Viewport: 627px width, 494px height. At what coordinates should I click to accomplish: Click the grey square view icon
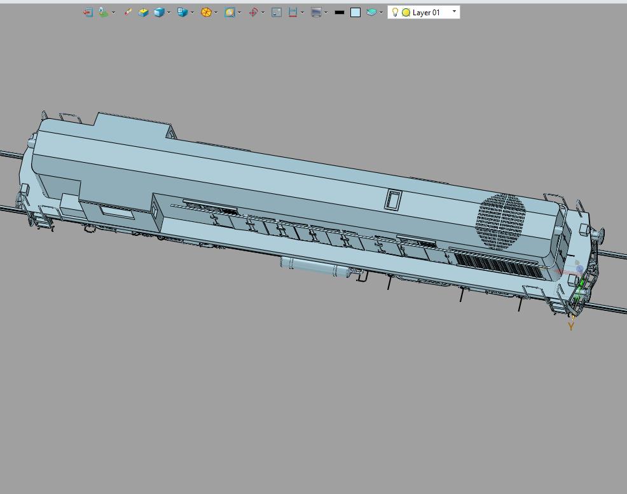[x=277, y=12]
